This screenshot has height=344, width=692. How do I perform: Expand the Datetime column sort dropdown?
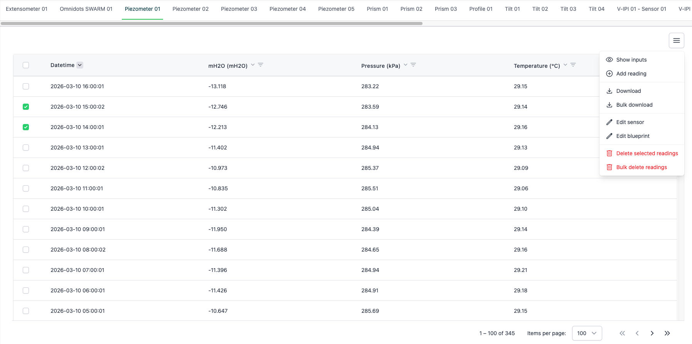[80, 65]
